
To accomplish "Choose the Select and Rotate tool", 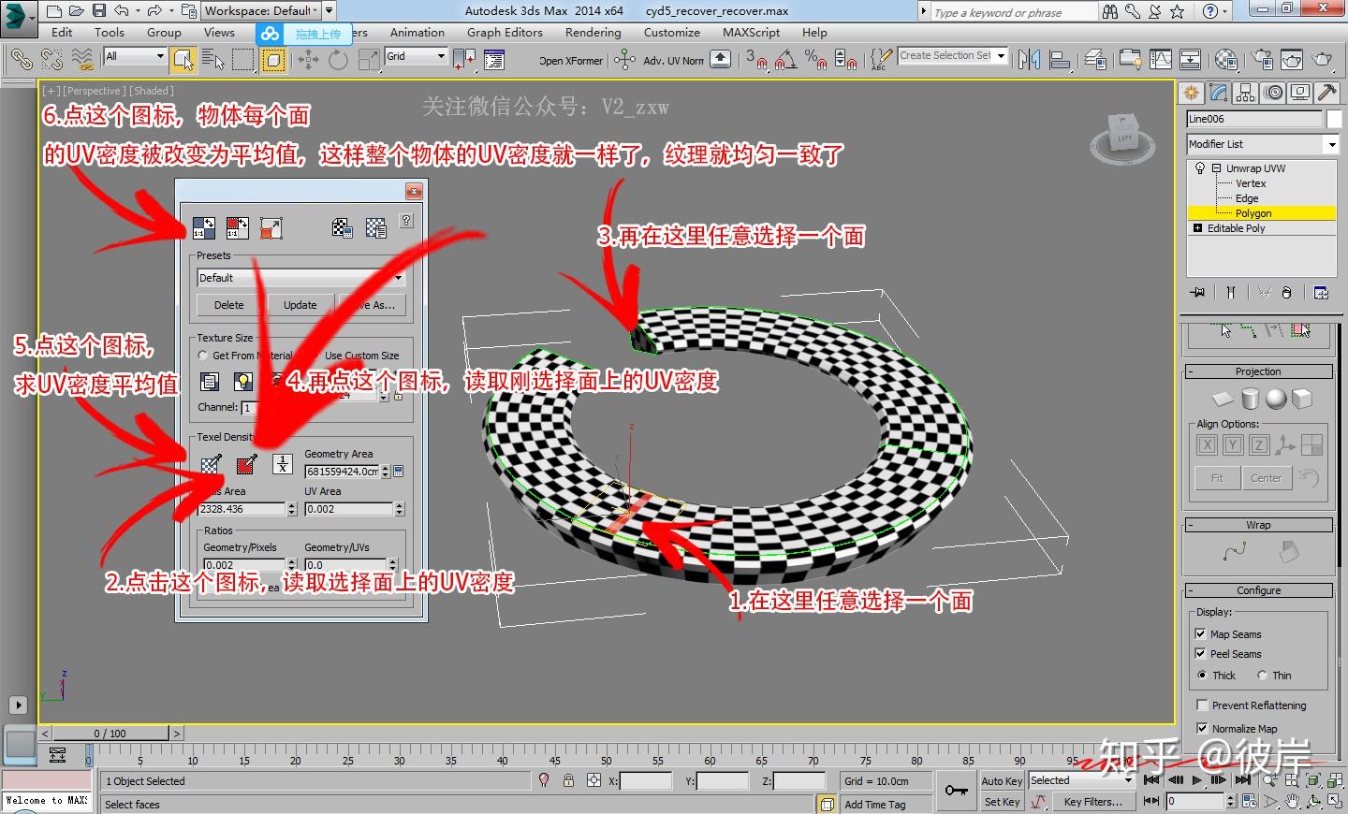I will click(338, 60).
